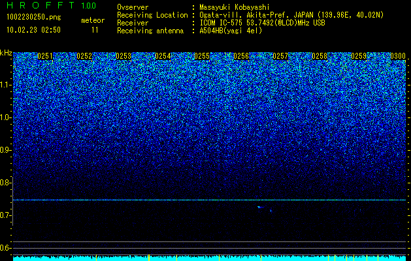Click the 'Receiver' field label

133,23
